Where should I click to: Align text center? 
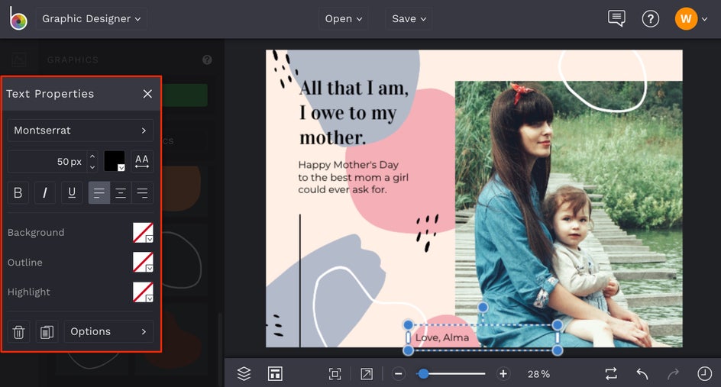(x=121, y=192)
